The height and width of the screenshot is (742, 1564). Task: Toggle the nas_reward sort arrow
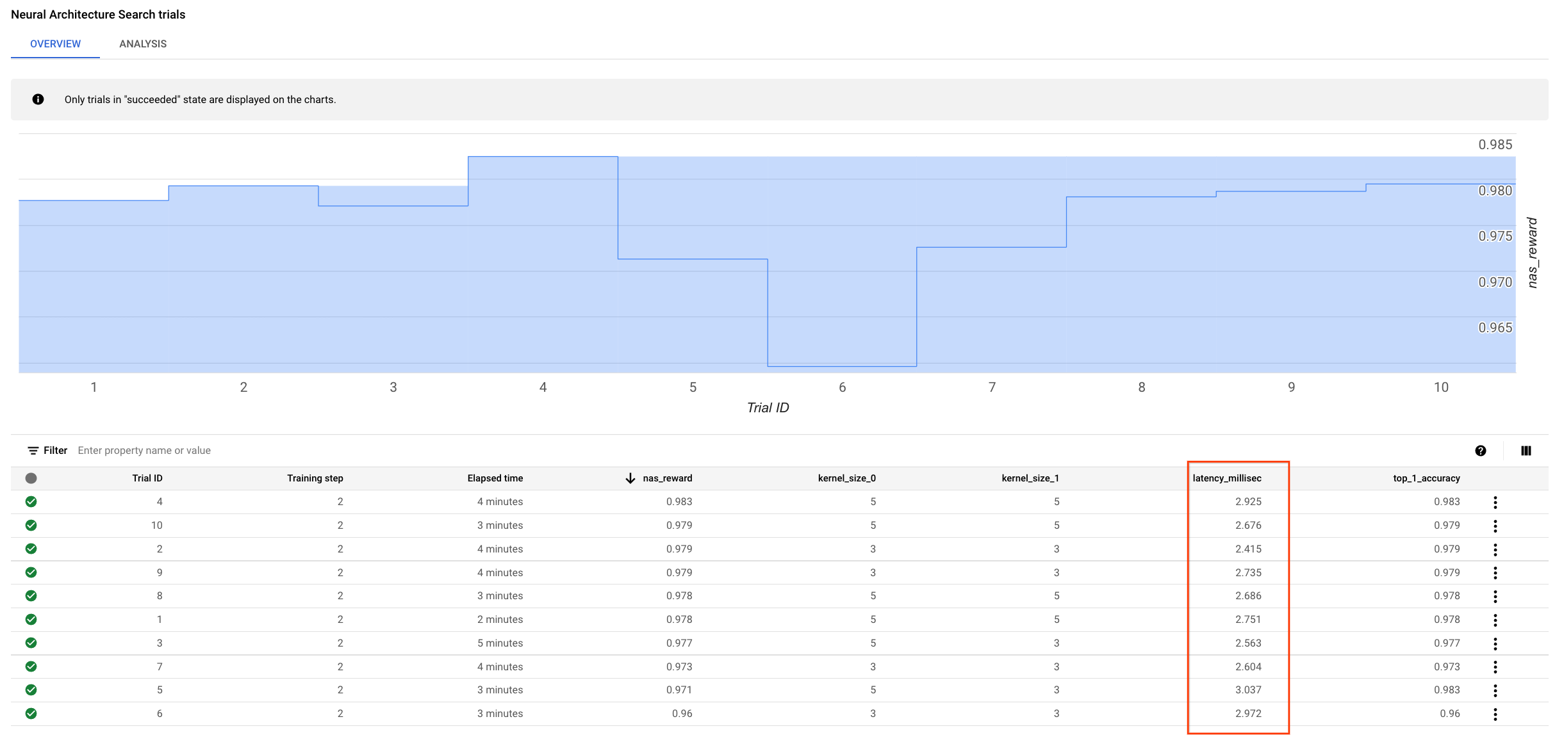[630, 478]
